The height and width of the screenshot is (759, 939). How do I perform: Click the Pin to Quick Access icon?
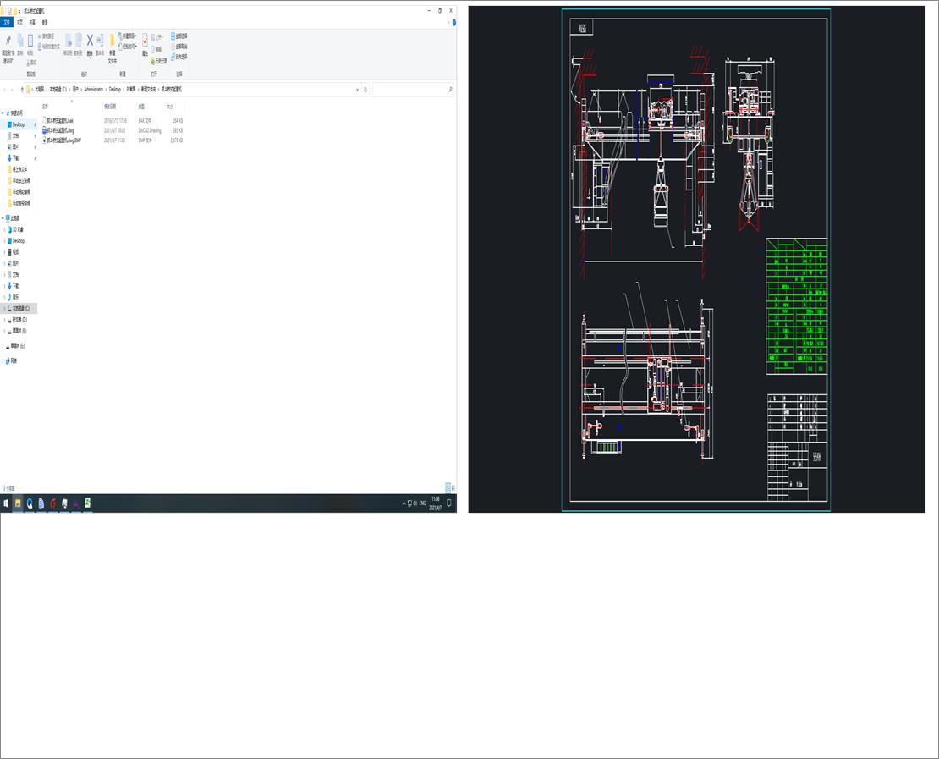coord(8,41)
